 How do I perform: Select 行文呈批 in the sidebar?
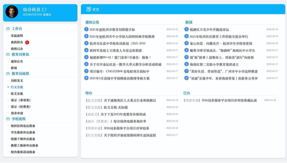click(17, 87)
